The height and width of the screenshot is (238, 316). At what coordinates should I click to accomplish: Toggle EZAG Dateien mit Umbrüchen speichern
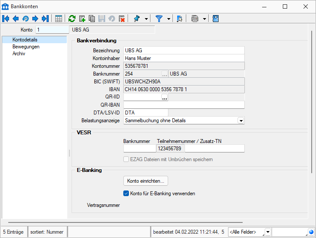pyautogui.click(x=126, y=159)
